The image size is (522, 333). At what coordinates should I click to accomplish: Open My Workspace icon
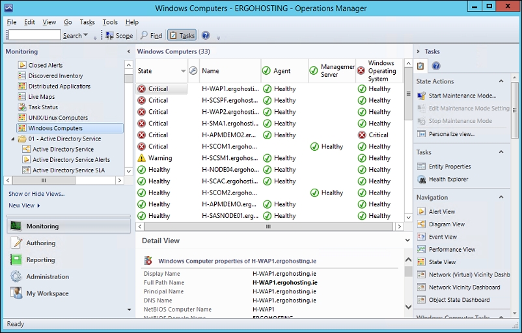click(x=16, y=293)
